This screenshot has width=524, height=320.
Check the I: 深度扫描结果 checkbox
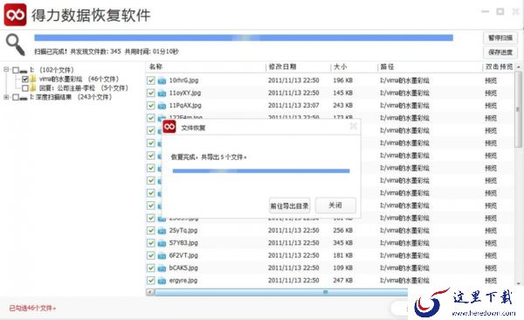pos(16,97)
